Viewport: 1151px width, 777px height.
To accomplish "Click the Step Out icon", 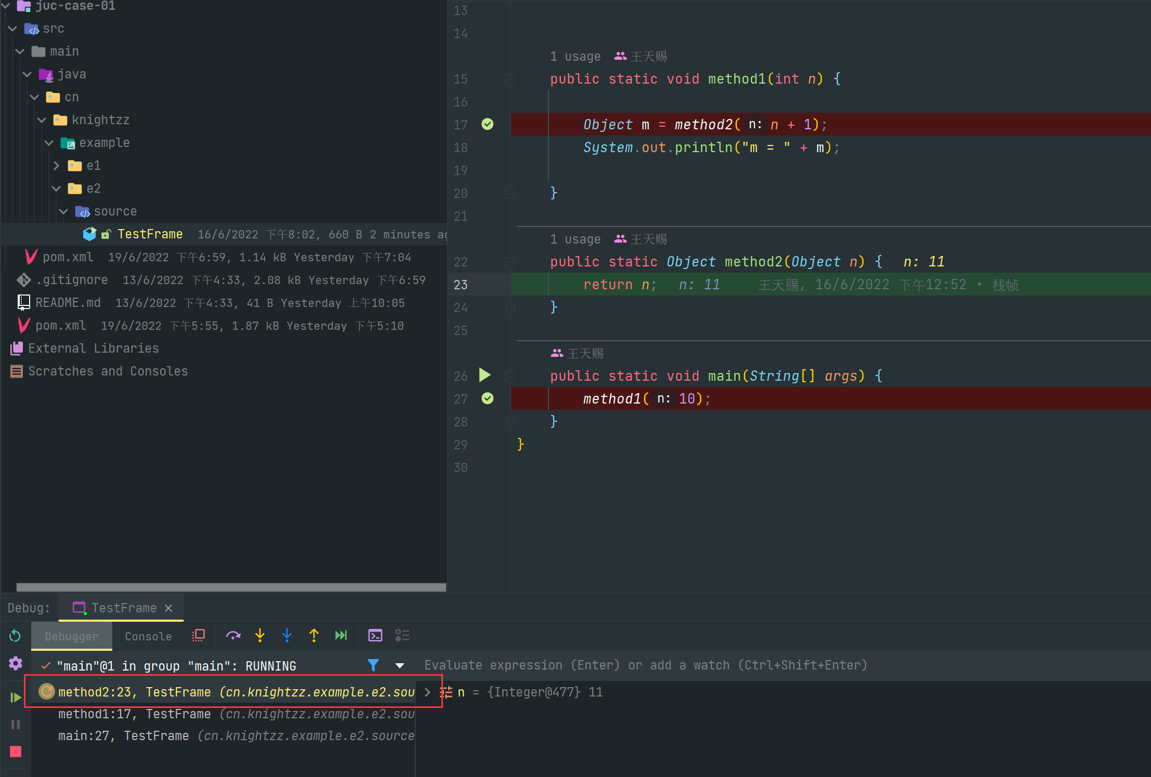I will tap(314, 635).
